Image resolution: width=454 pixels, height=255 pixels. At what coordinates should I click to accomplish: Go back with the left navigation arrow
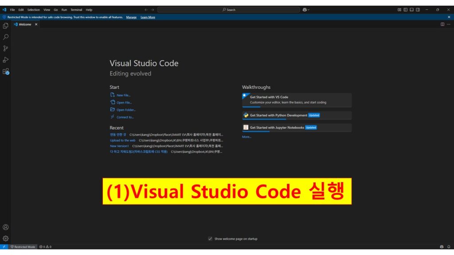point(146,10)
